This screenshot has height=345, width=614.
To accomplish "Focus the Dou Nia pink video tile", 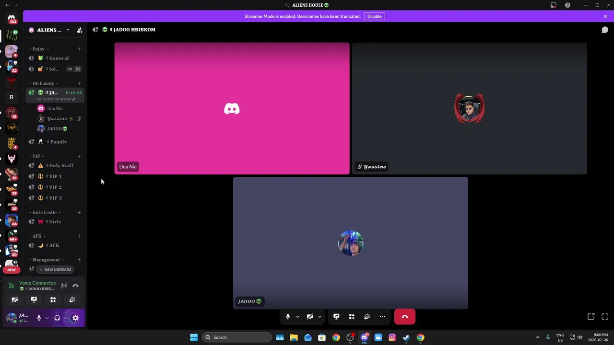I will coord(232,109).
